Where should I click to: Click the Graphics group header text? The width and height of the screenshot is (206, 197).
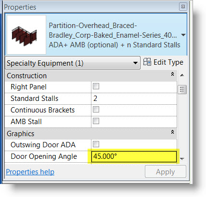[x=20, y=134]
